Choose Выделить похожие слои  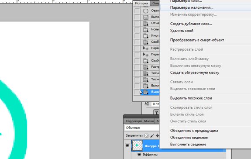click(x=191, y=98)
